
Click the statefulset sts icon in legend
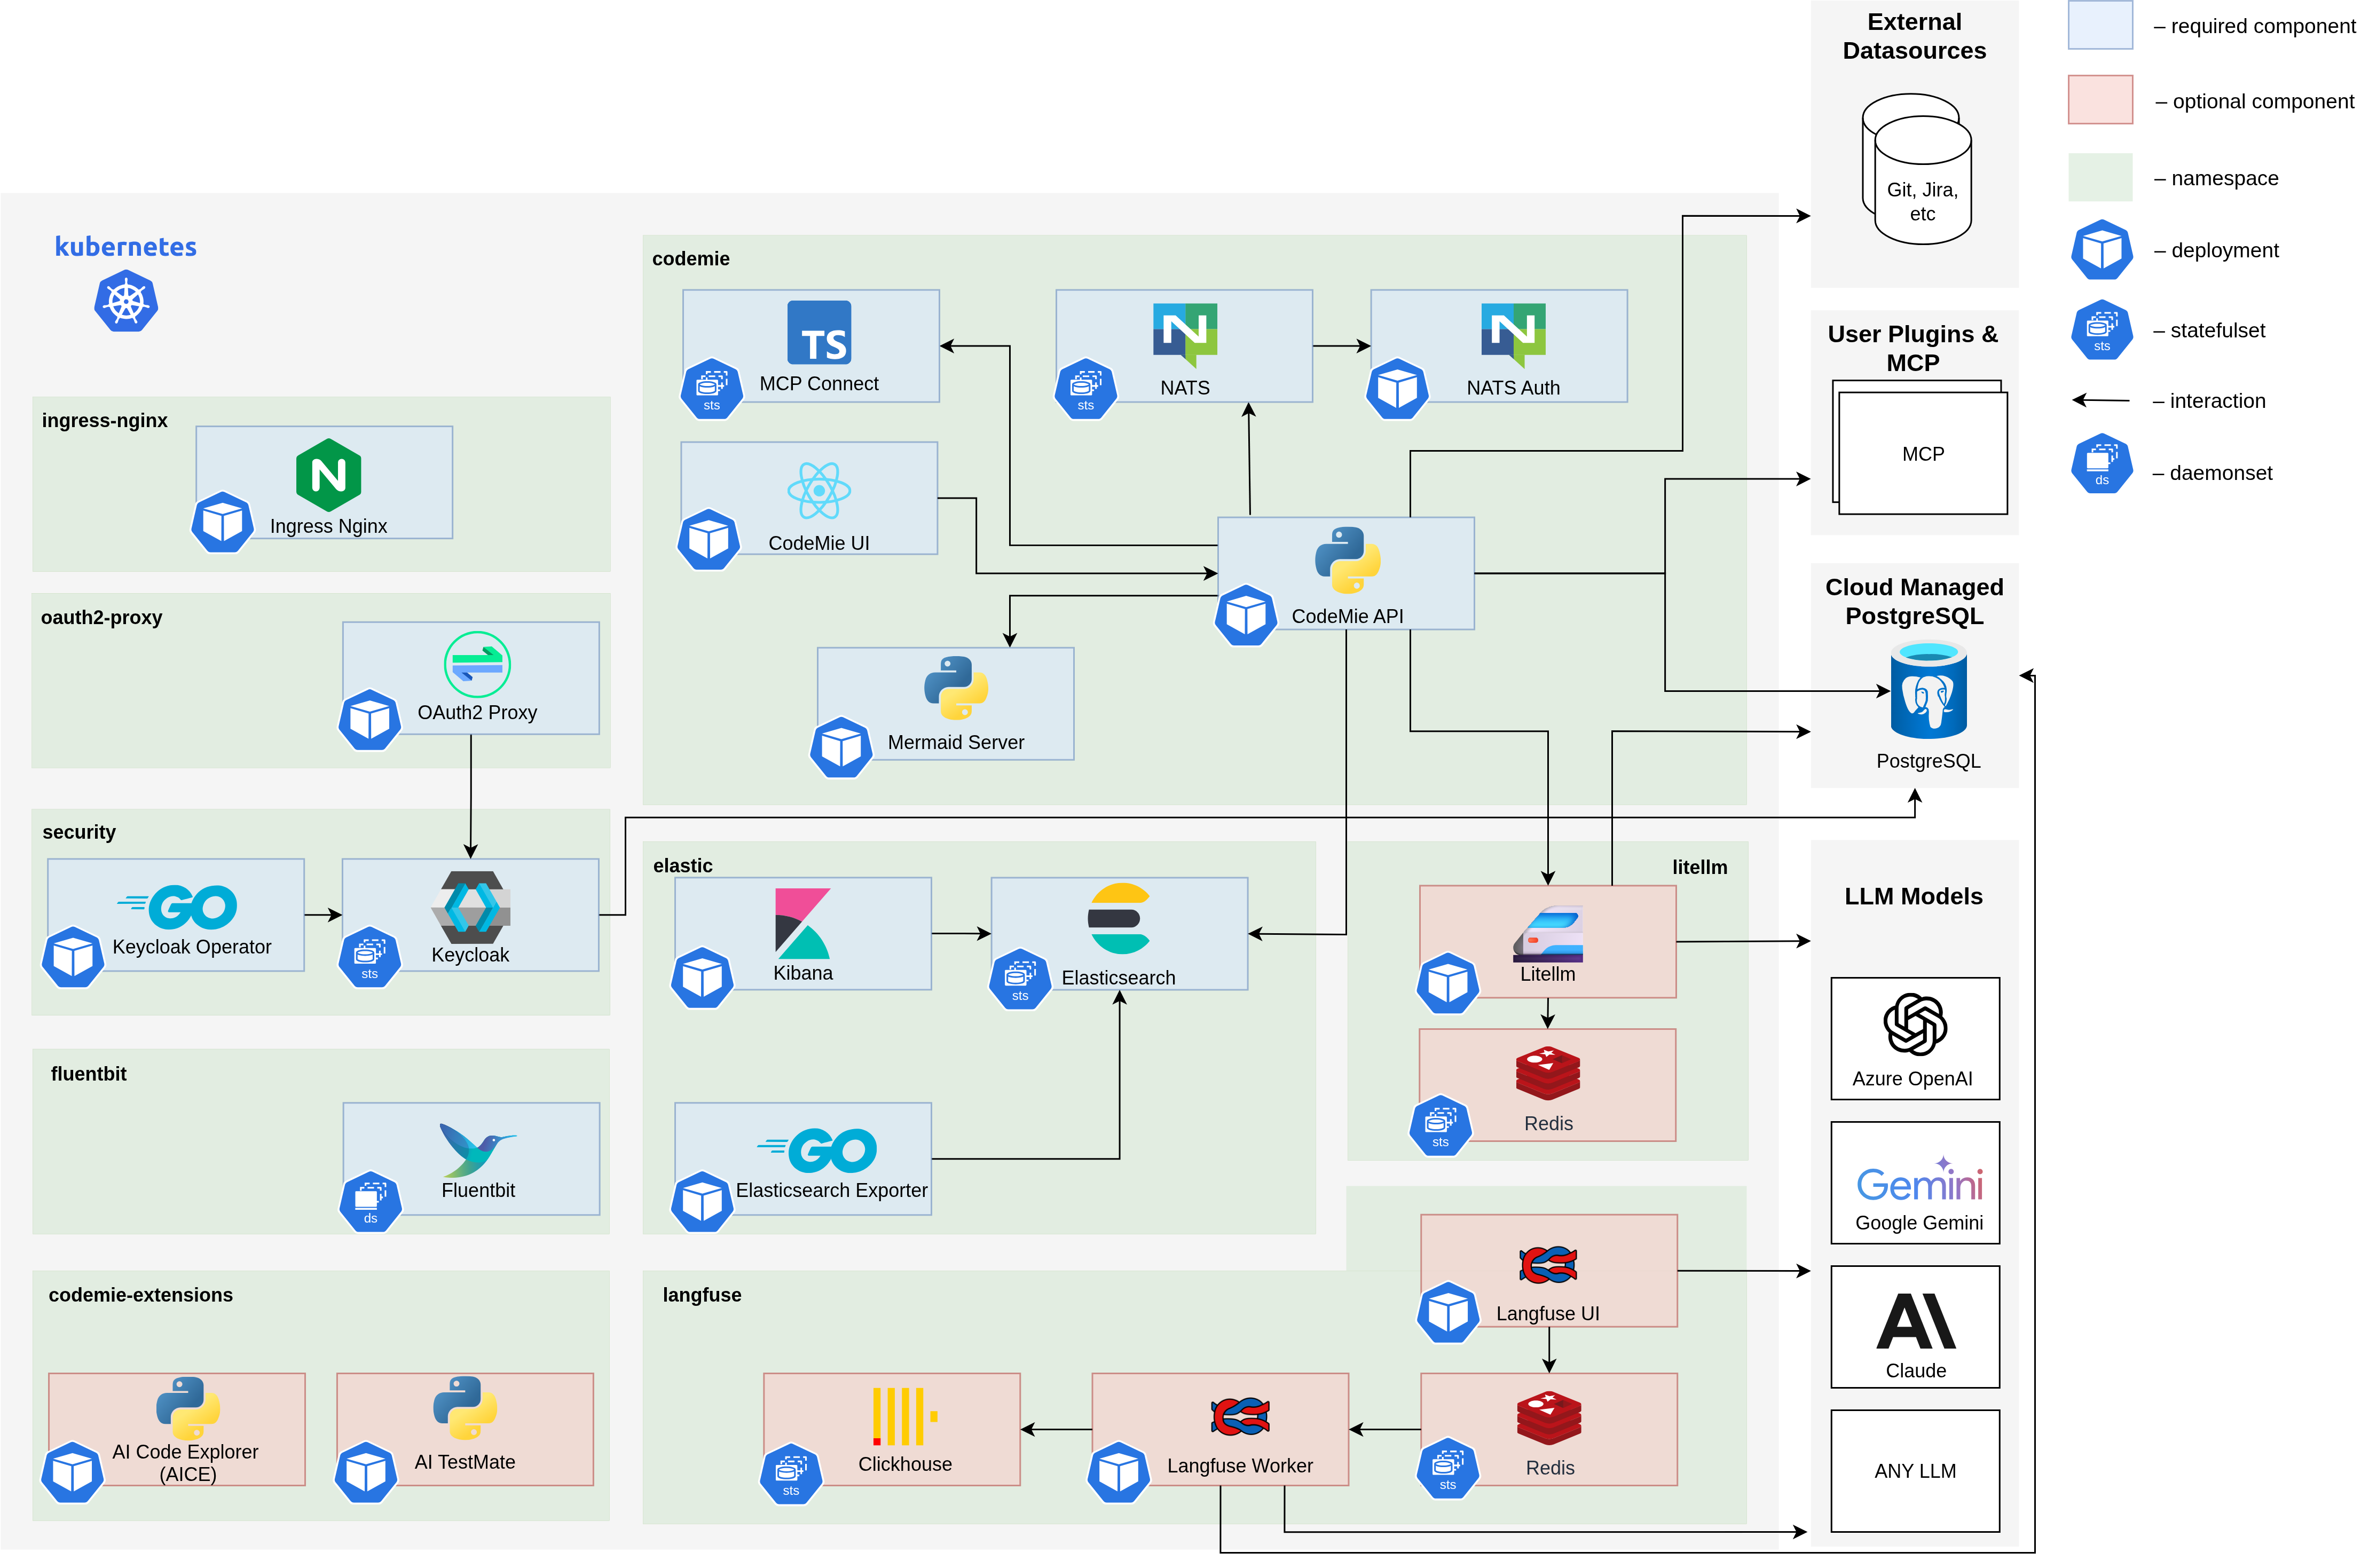tap(2102, 329)
